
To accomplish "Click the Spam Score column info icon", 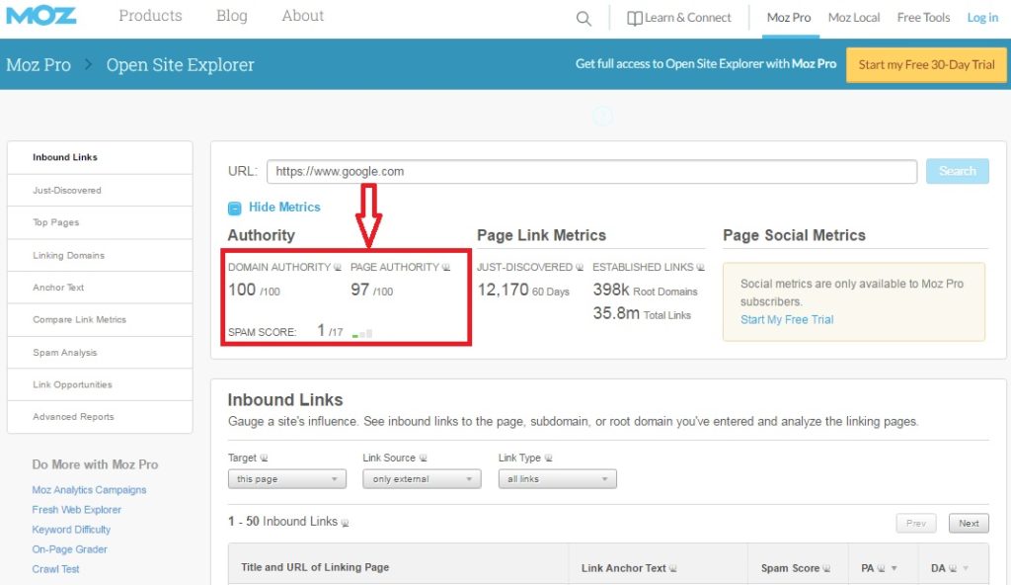I will pos(826,568).
